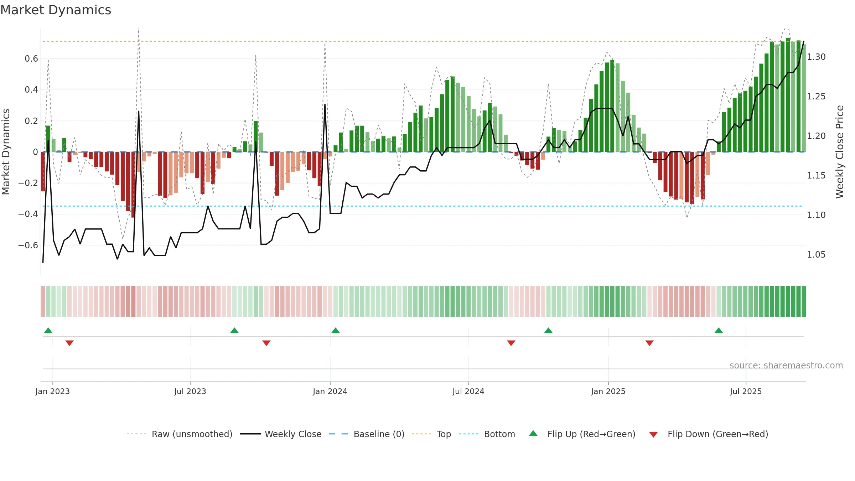Image resolution: width=855 pixels, height=481 pixels.
Task: Click the 1.25 right axis tick label
Action: [816, 97]
